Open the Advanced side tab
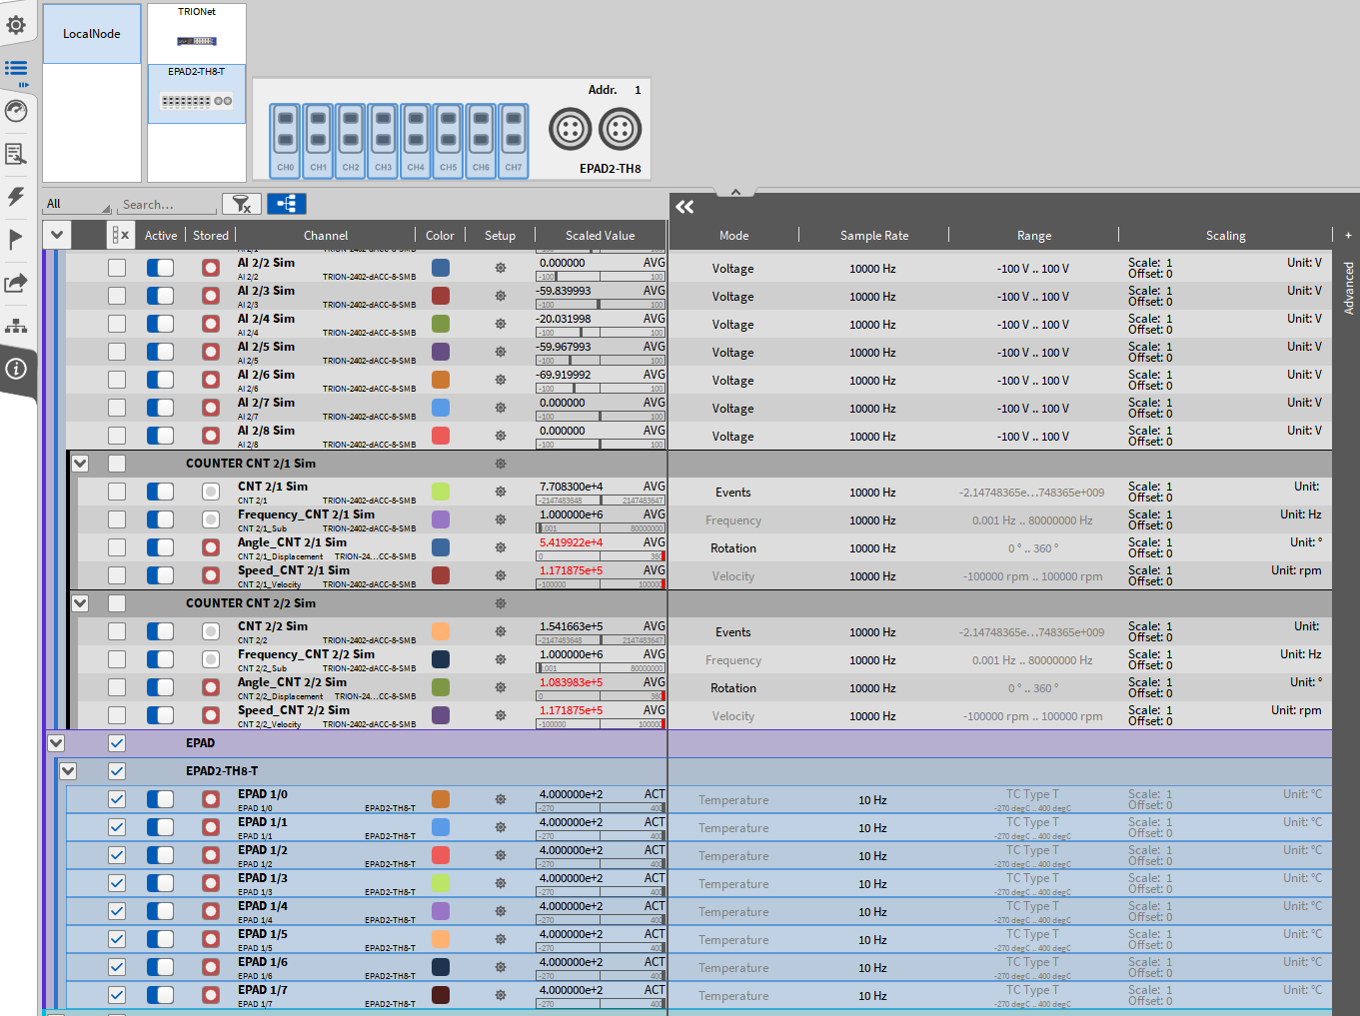This screenshot has height=1016, width=1360. click(1348, 288)
